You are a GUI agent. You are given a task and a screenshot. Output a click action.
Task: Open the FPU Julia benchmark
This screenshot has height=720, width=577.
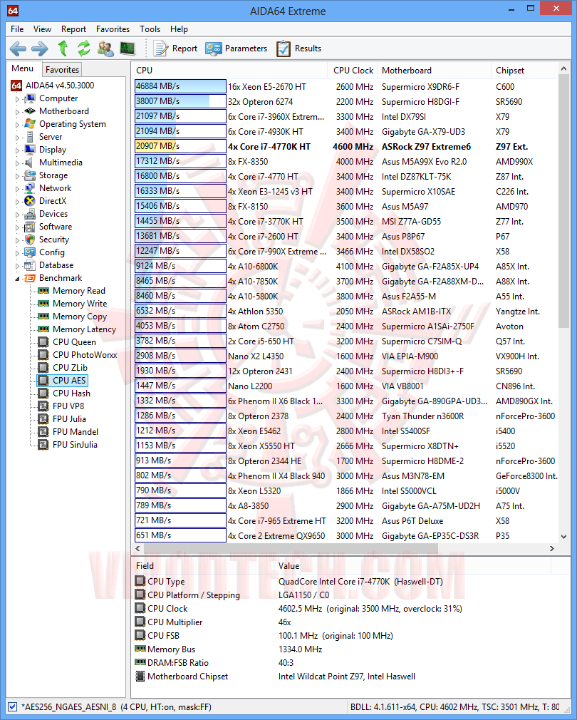(69, 420)
